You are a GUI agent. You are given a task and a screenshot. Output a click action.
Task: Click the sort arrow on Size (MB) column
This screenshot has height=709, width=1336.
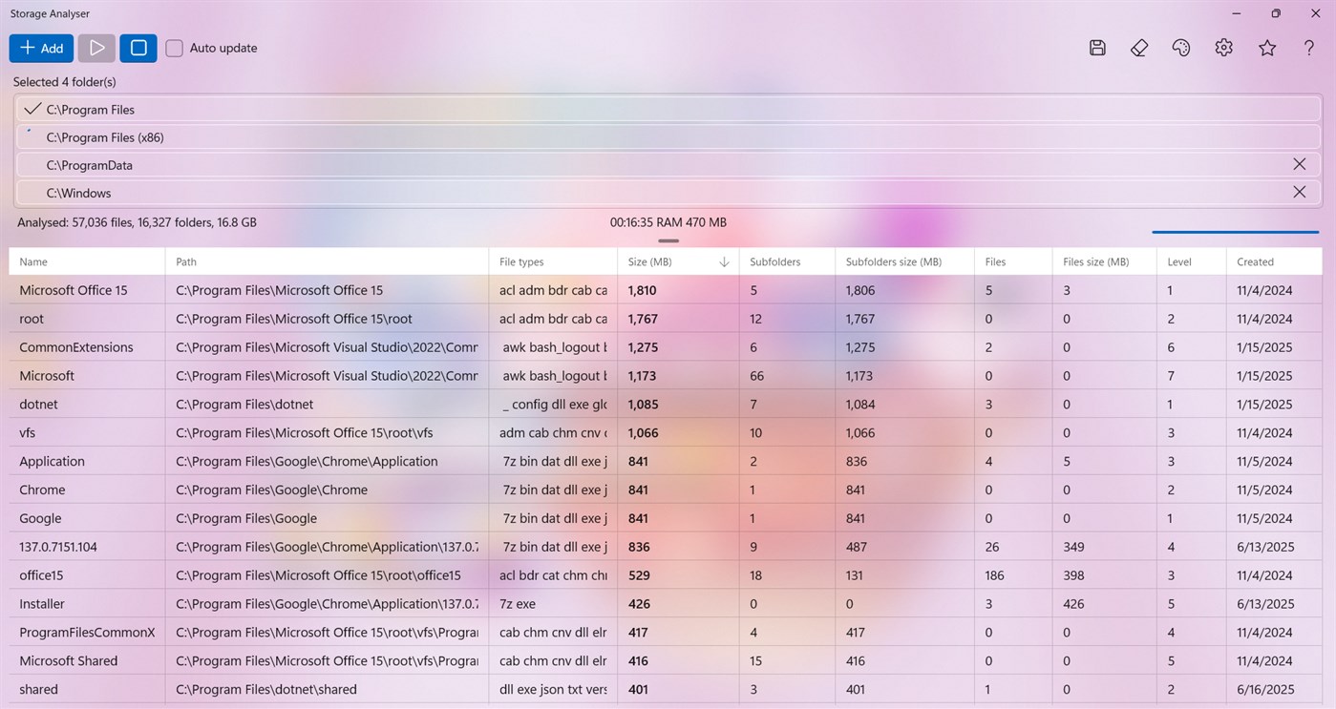724,261
